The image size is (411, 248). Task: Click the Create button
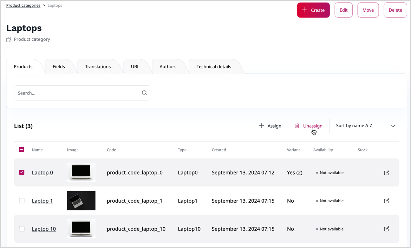point(313,10)
